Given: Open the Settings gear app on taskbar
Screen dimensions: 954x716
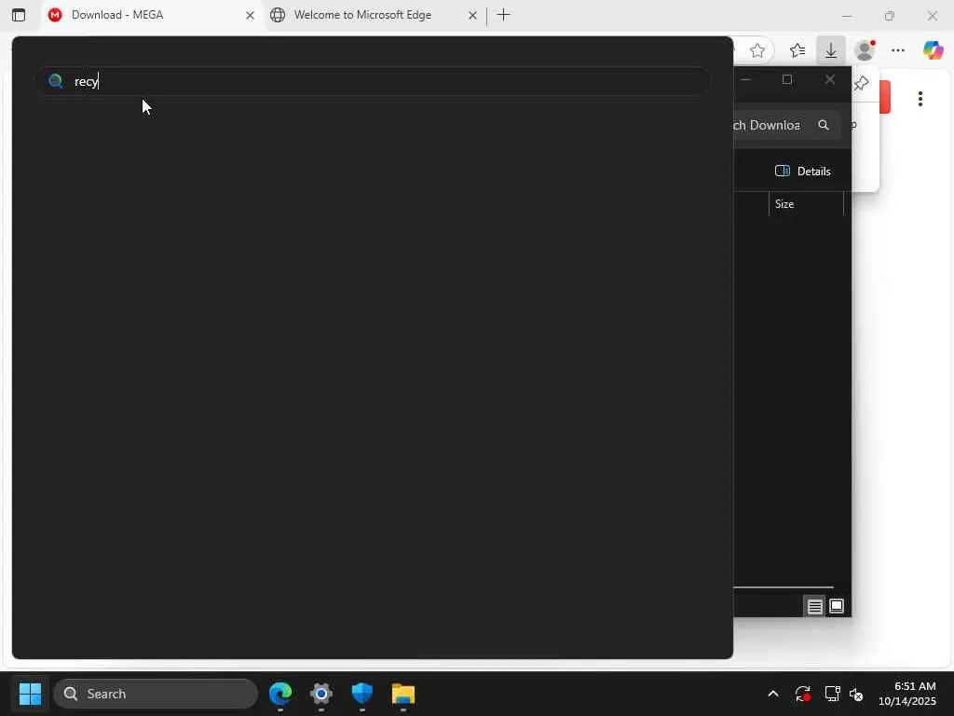Looking at the screenshot, I should point(321,694).
